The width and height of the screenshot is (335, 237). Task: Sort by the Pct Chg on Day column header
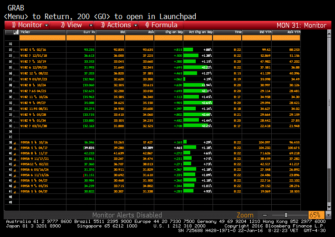197,32
